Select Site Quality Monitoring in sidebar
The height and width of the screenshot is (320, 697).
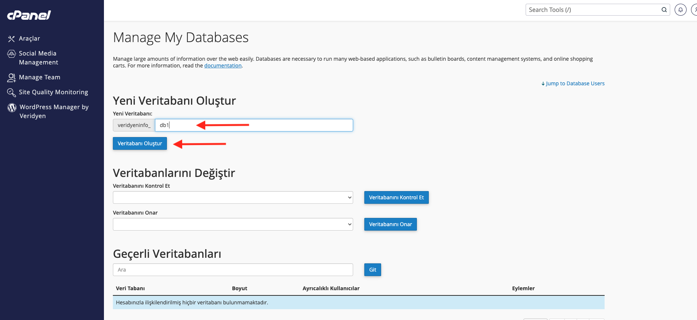coord(53,92)
